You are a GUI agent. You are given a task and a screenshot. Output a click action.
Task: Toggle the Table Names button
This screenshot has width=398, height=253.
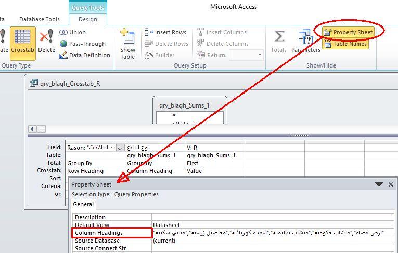pos(345,44)
